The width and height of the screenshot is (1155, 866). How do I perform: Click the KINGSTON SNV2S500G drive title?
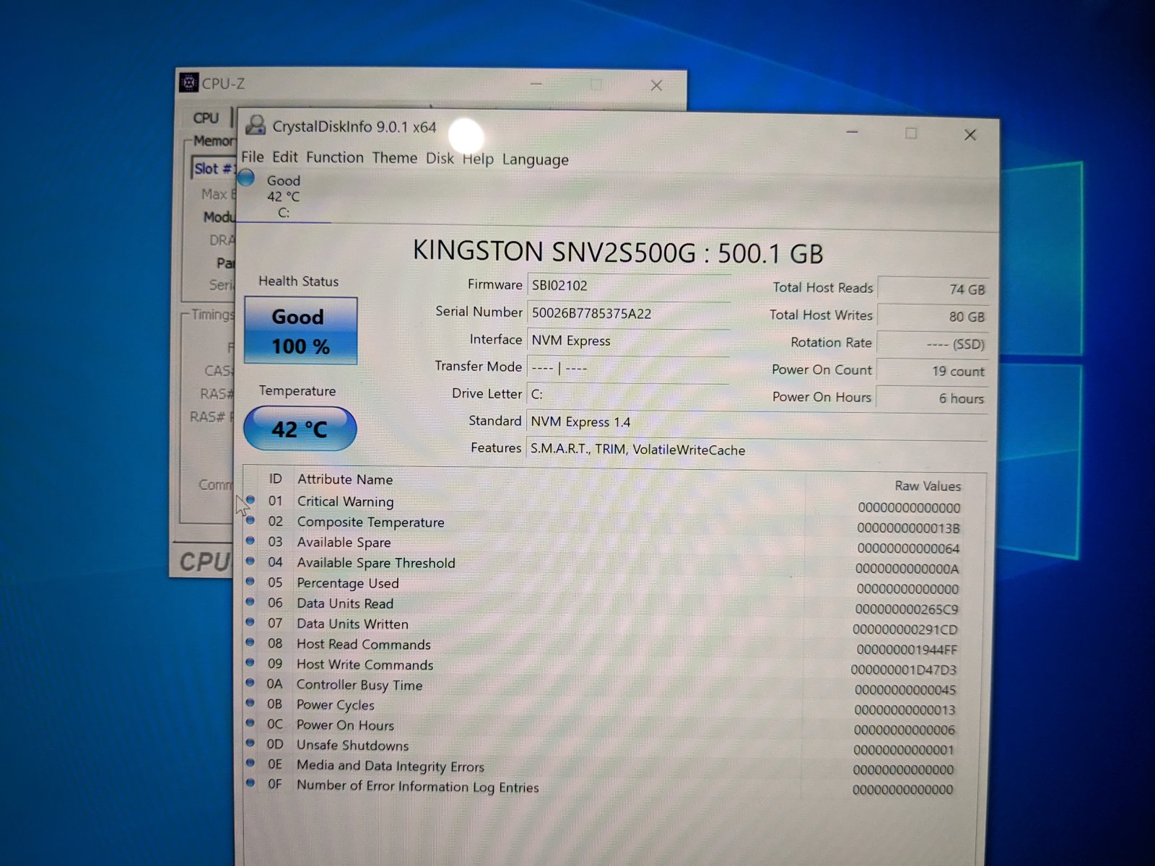click(618, 252)
